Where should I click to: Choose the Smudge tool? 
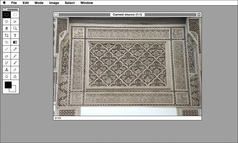(x=15, y=70)
